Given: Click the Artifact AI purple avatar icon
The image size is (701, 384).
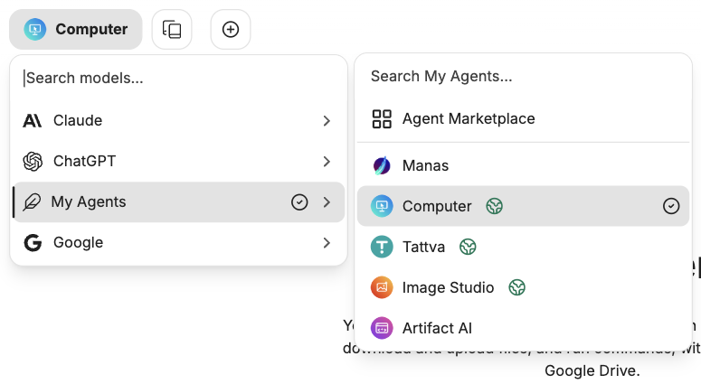Looking at the screenshot, I should (382, 328).
